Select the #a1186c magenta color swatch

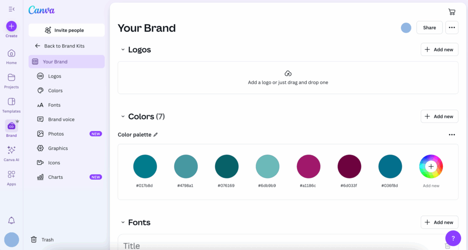(308, 167)
